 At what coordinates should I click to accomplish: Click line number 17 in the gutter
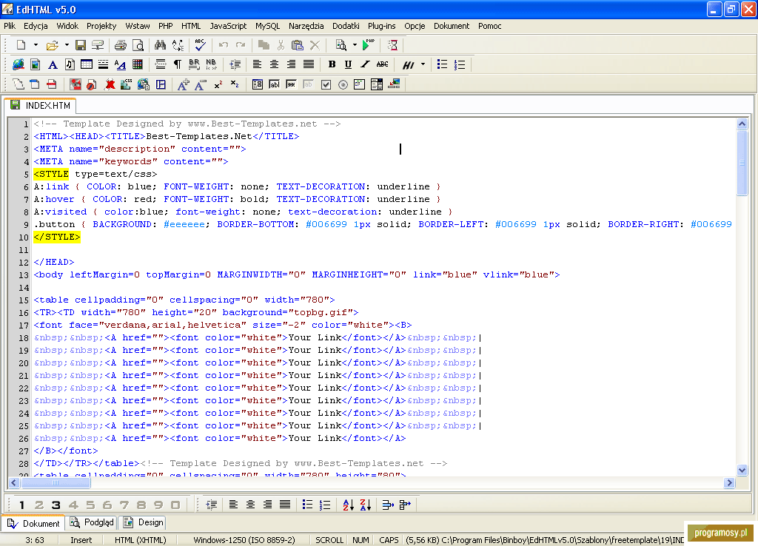(x=24, y=326)
